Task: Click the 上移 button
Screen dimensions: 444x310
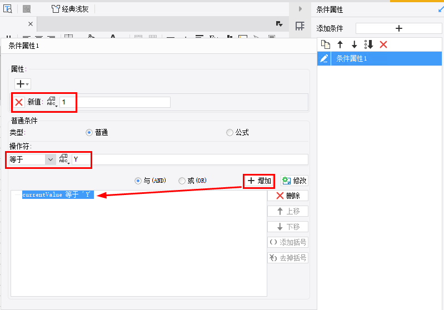Action: (x=288, y=211)
